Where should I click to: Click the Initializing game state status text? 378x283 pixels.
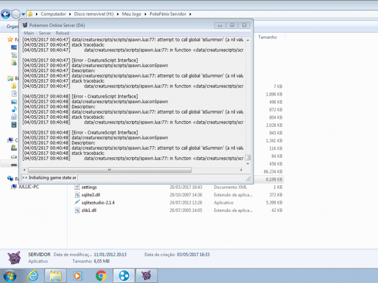[x=49, y=178]
